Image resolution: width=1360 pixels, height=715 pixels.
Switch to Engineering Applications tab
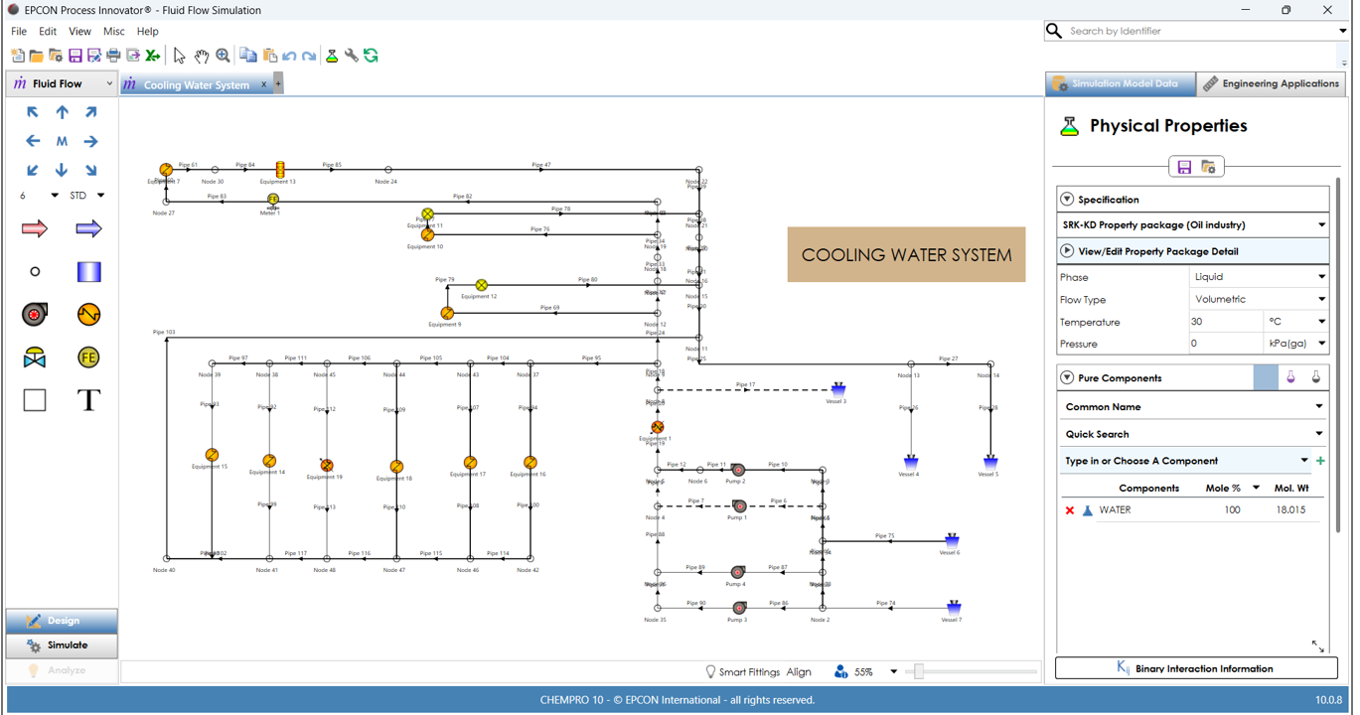[x=1271, y=84]
